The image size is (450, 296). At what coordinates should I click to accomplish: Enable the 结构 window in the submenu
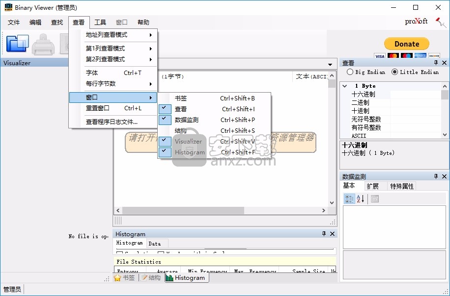click(214, 131)
